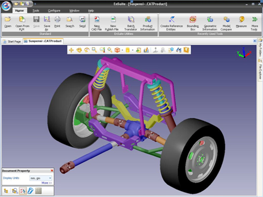Screen dimensions: 263x197
Task: Open Geometric Information tool
Action: tap(210, 19)
